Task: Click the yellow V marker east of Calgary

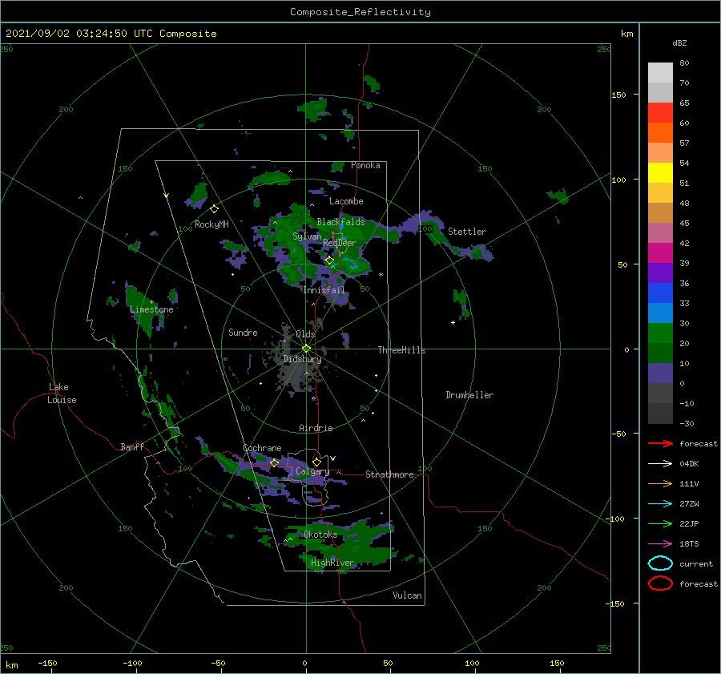Action: (333, 458)
